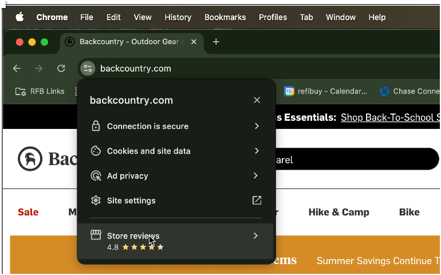Click the Summer Savings Continue banner text
Viewport: 441px width, 275px height.
click(x=378, y=261)
